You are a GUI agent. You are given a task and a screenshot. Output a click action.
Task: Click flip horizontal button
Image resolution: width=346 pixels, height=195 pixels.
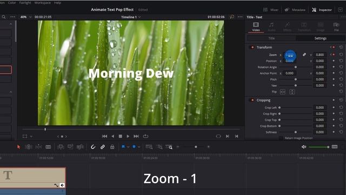(282, 92)
